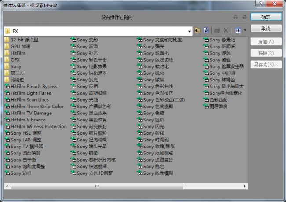Select HitFilm Bleach Bypass plugin icon
Image resolution: width=286 pixels, height=202 pixels.
(x=7, y=86)
